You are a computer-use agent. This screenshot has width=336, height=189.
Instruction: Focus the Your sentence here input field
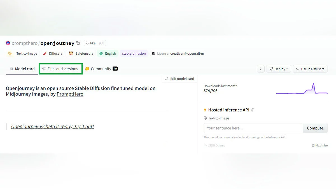[x=253, y=128]
